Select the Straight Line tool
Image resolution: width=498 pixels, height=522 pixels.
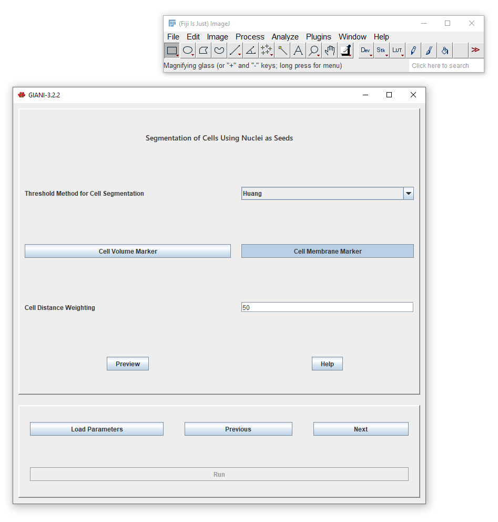[235, 51]
